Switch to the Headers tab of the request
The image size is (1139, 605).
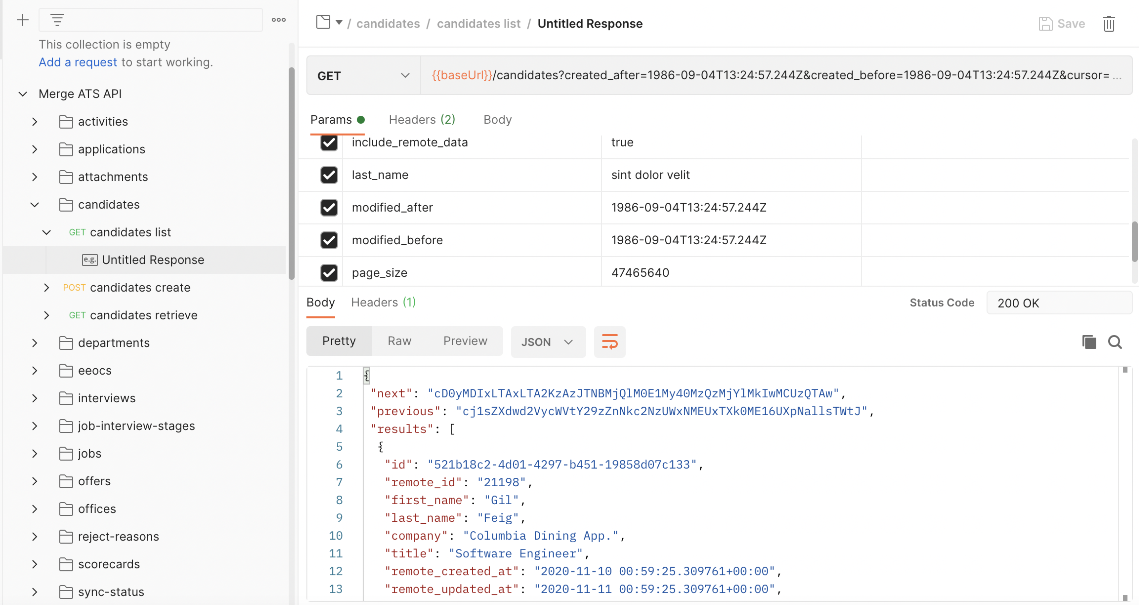(421, 119)
